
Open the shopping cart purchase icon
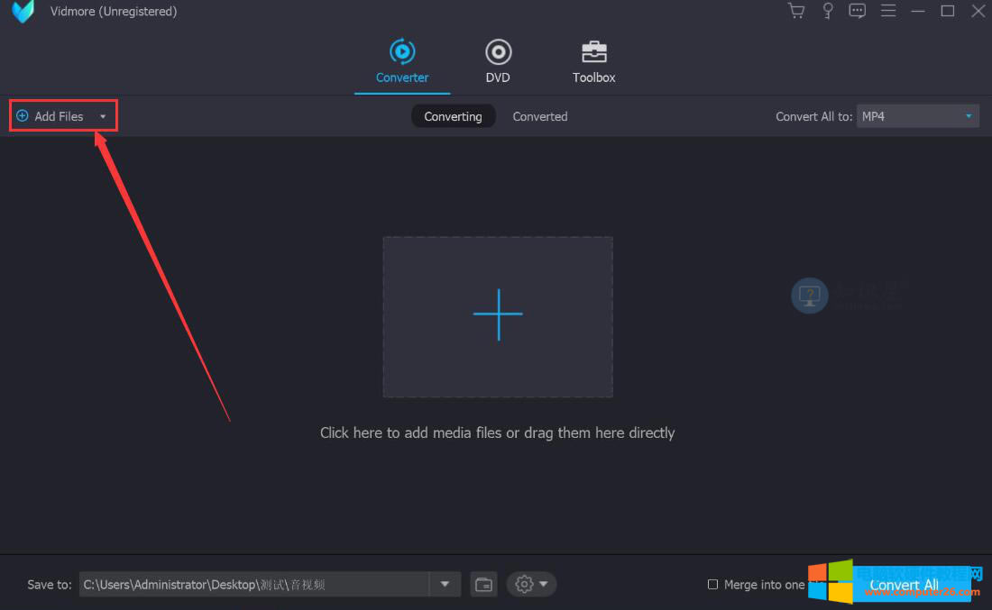click(796, 11)
